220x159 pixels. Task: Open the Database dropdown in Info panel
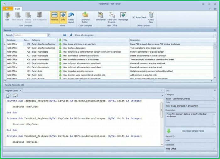tap(215, 149)
